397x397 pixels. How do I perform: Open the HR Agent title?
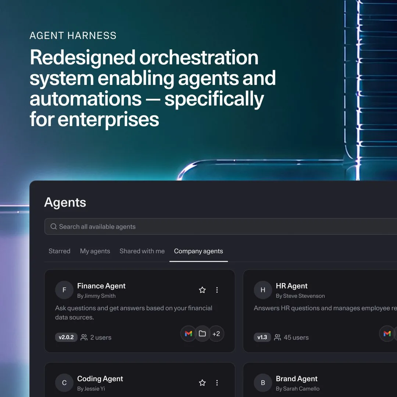[x=292, y=286]
